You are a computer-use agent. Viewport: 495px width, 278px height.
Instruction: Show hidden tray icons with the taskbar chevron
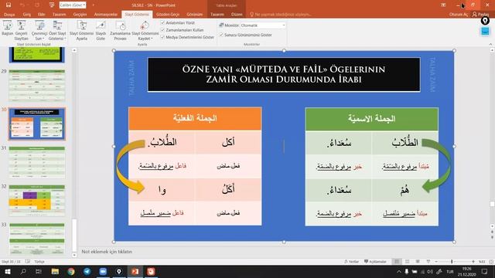[x=399, y=272]
